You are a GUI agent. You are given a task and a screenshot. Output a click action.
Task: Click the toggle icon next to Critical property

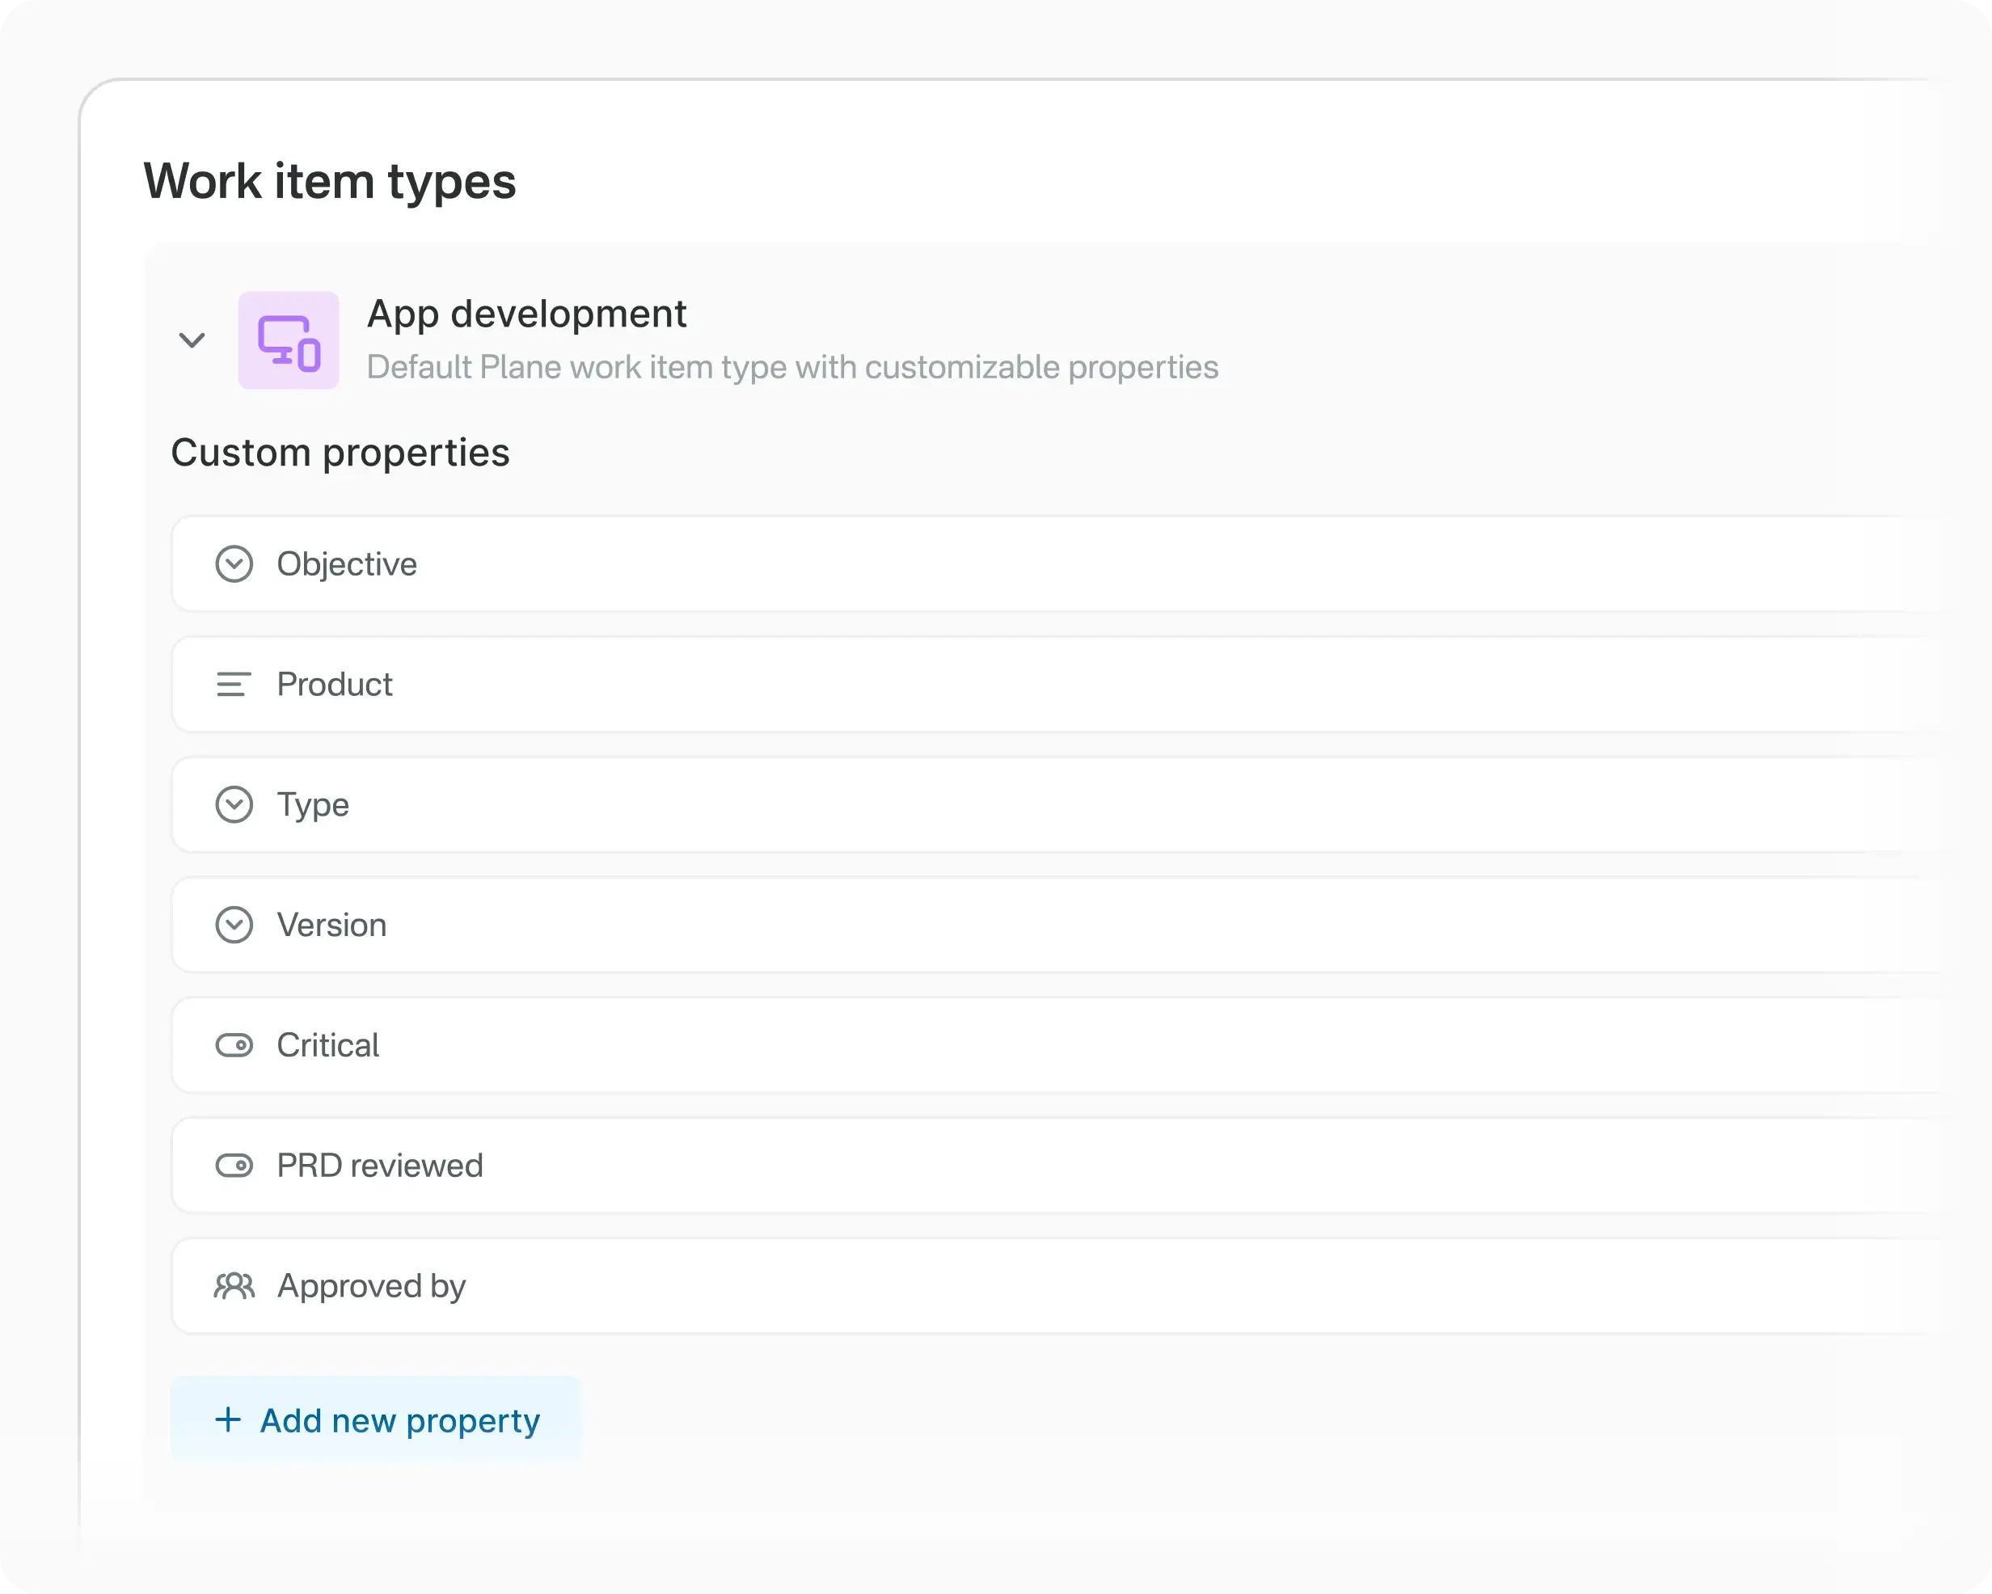[234, 1045]
